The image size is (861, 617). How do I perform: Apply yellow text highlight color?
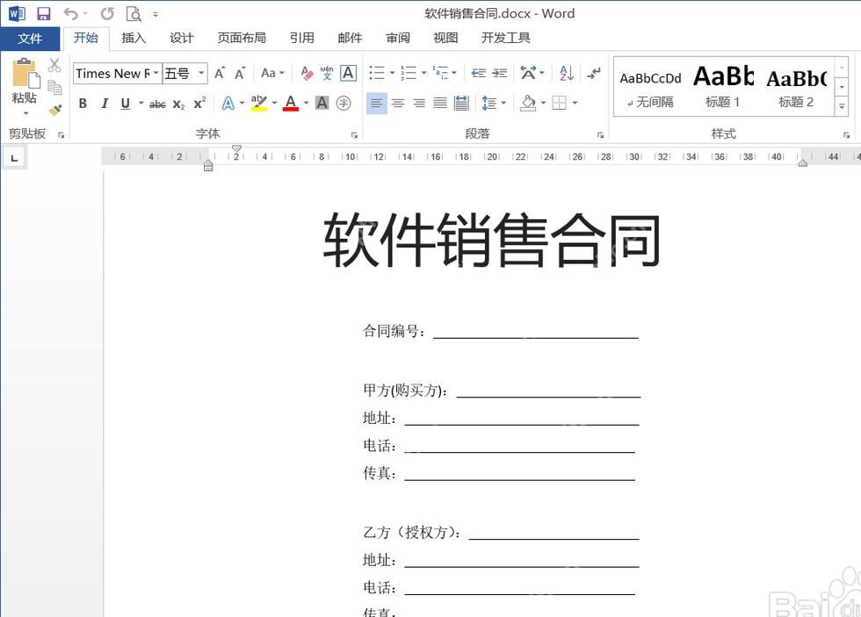pyautogui.click(x=258, y=103)
